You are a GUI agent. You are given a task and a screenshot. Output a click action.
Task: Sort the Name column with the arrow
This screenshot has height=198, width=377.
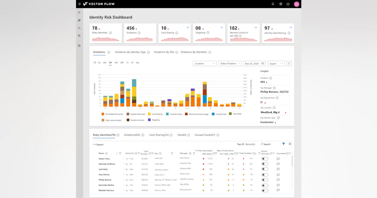(117, 153)
